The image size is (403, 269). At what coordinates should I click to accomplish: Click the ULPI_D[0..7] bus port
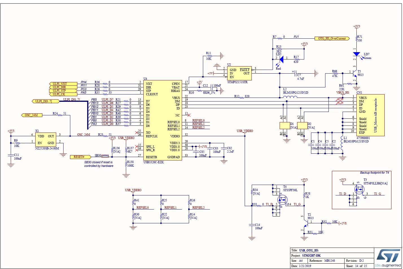45,101
